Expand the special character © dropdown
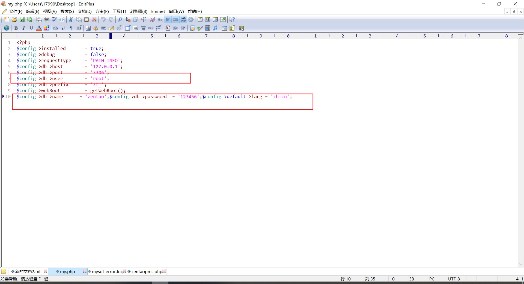This screenshot has width=524, height=284. click(x=119, y=28)
